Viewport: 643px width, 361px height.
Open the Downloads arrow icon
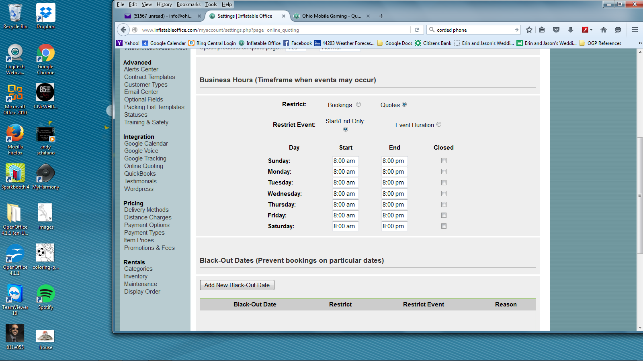coord(570,30)
